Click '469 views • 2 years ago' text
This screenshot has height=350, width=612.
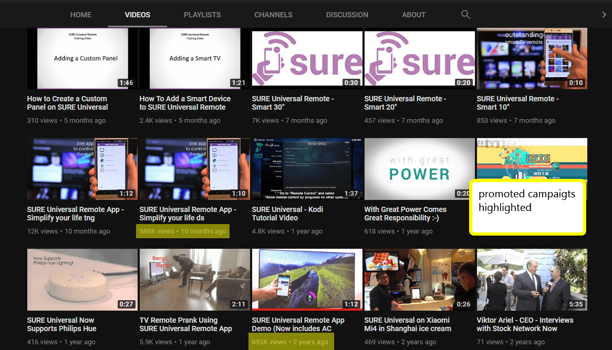(400, 342)
